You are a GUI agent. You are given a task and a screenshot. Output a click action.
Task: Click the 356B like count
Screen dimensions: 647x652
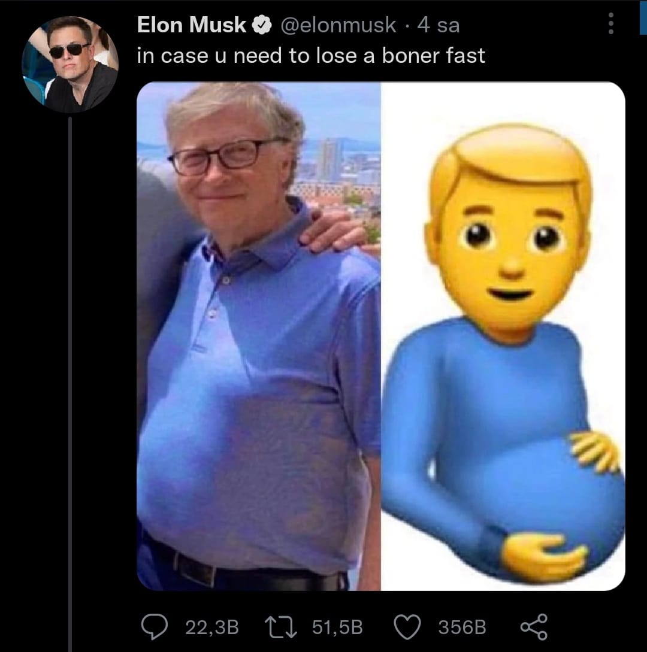(462, 627)
